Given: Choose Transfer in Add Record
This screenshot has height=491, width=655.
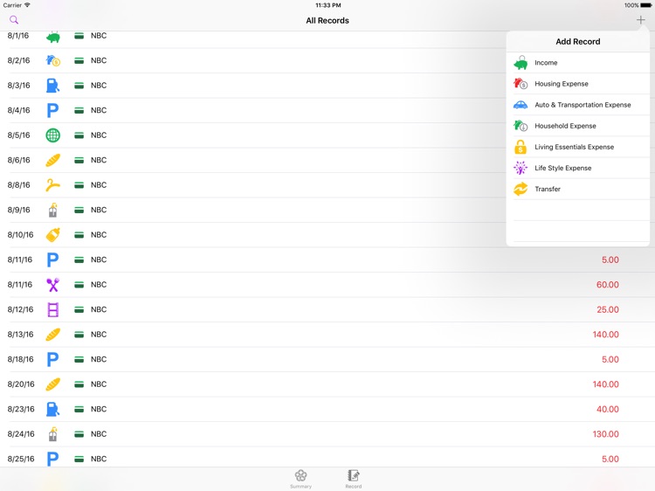Looking at the screenshot, I should pos(578,189).
